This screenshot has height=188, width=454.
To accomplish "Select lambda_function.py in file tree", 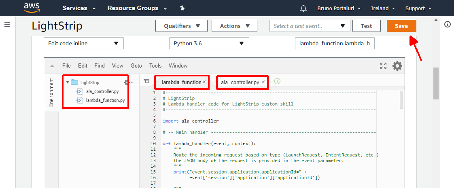I will click(x=105, y=100).
